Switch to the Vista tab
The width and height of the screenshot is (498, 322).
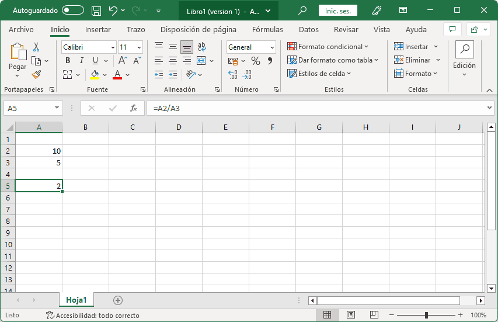pyautogui.click(x=381, y=30)
